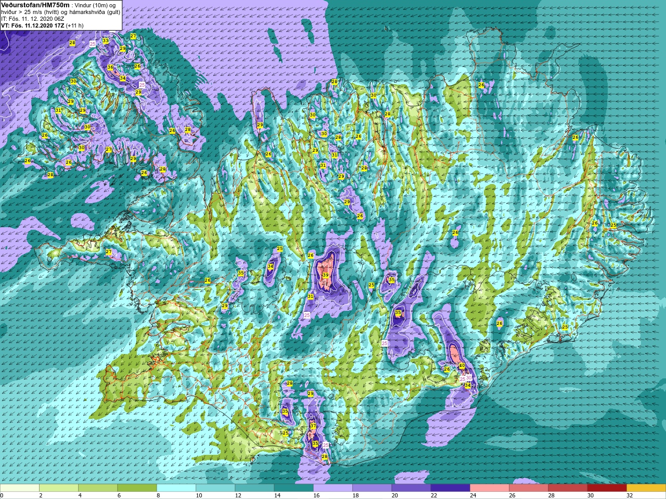Image resolution: width=666 pixels, height=499 pixels.
Task: Click the legend scale number 2
Action: (40, 495)
